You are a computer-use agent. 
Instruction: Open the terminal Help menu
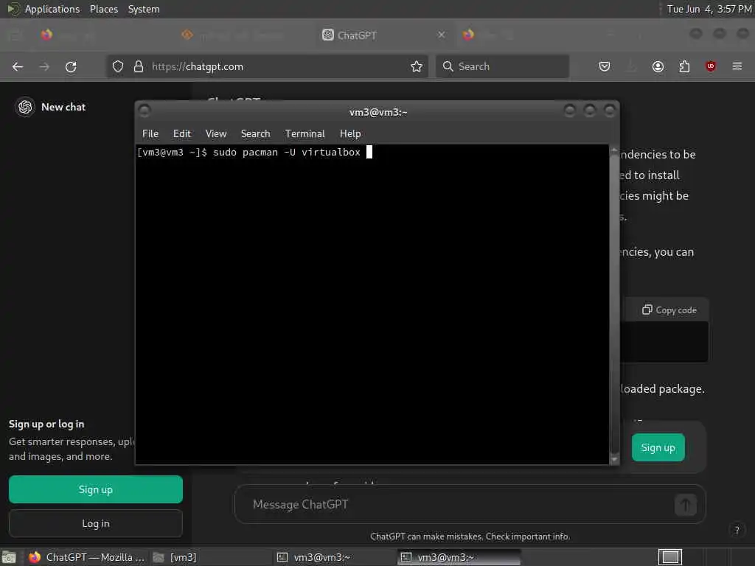point(350,134)
